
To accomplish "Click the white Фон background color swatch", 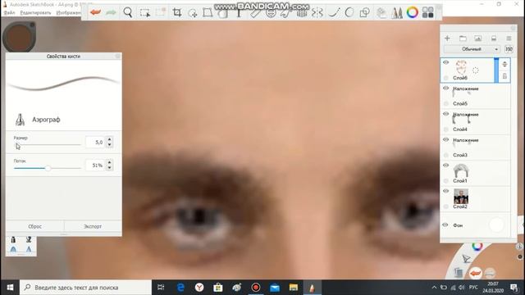I will 496,225.
